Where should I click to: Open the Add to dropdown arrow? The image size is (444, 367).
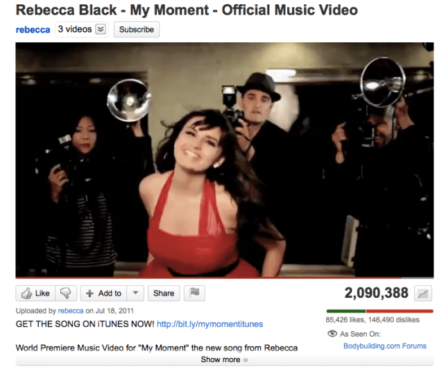click(136, 293)
